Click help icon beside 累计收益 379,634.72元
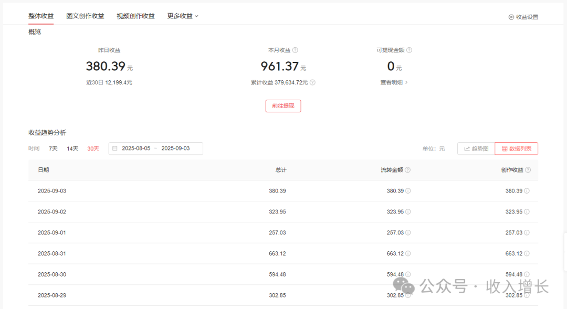This screenshot has width=567, height=309. click(x=312, y=82)
